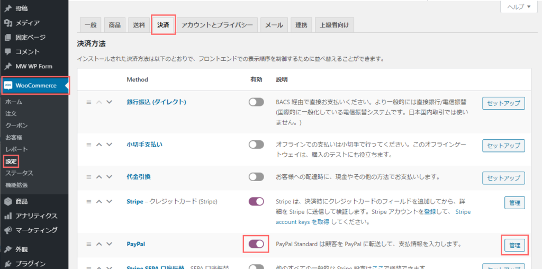
Task: Click the pages icon beside 固定ページ
Action: (x=8, y=38)
